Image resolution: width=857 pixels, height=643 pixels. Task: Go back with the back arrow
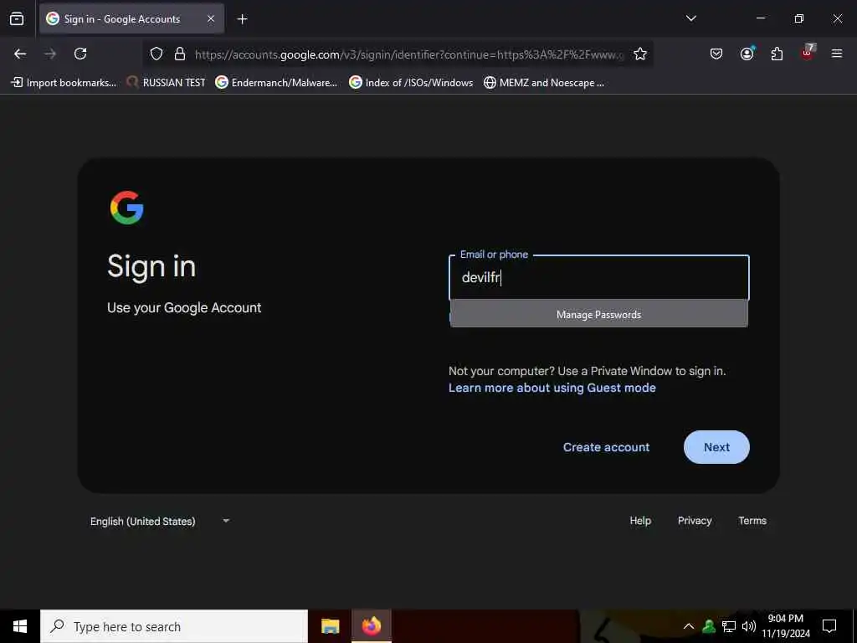point(20,54)
